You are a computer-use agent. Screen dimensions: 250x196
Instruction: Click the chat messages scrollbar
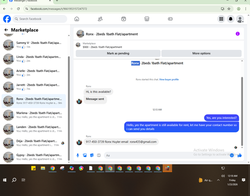pos(242,111)
